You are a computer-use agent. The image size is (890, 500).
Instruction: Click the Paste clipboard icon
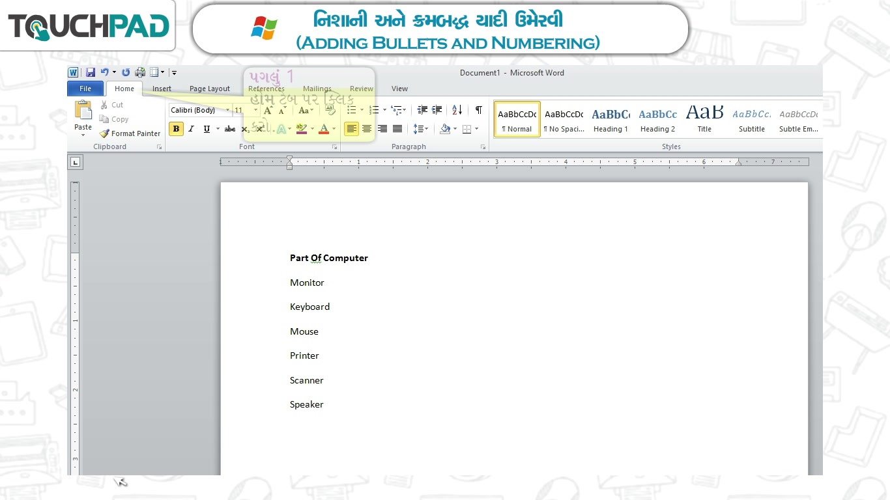click(83, 111)
